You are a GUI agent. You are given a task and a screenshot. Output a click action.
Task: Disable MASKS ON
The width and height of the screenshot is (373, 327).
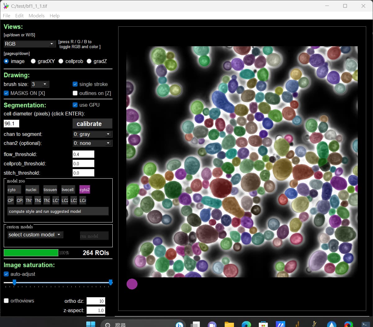pyautogui.click(x=6, y=93)
